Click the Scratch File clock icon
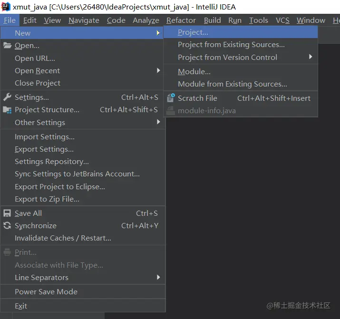 click(x=171, y=98)
